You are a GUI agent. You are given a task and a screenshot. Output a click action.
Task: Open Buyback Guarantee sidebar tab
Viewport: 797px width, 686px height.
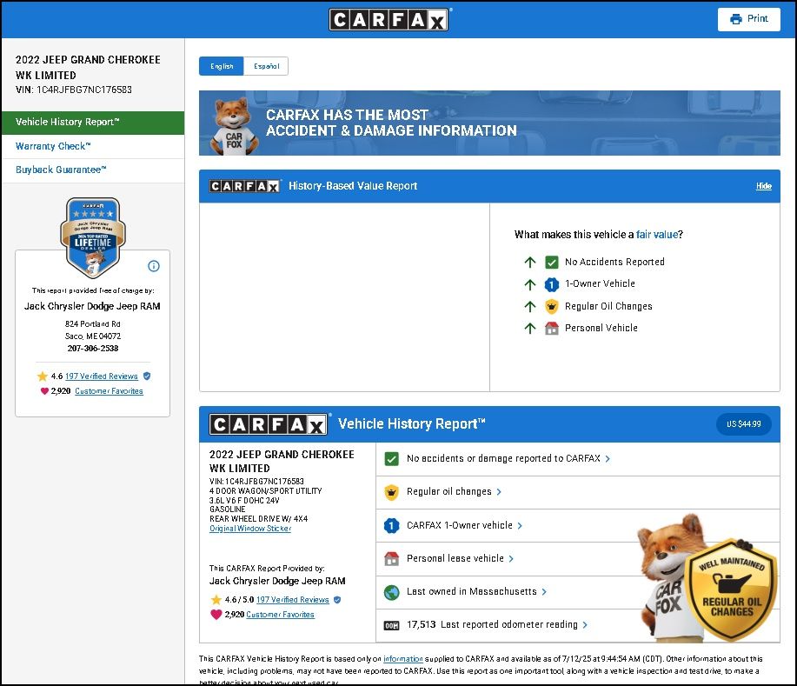tap(93, 170)
